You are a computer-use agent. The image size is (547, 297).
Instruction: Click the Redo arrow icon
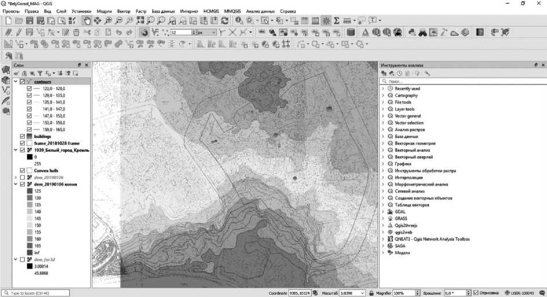130,32
